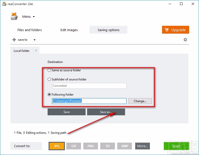199x155 pixels.
Task: Open the Menu dropdown
Action: pos(28,17)
